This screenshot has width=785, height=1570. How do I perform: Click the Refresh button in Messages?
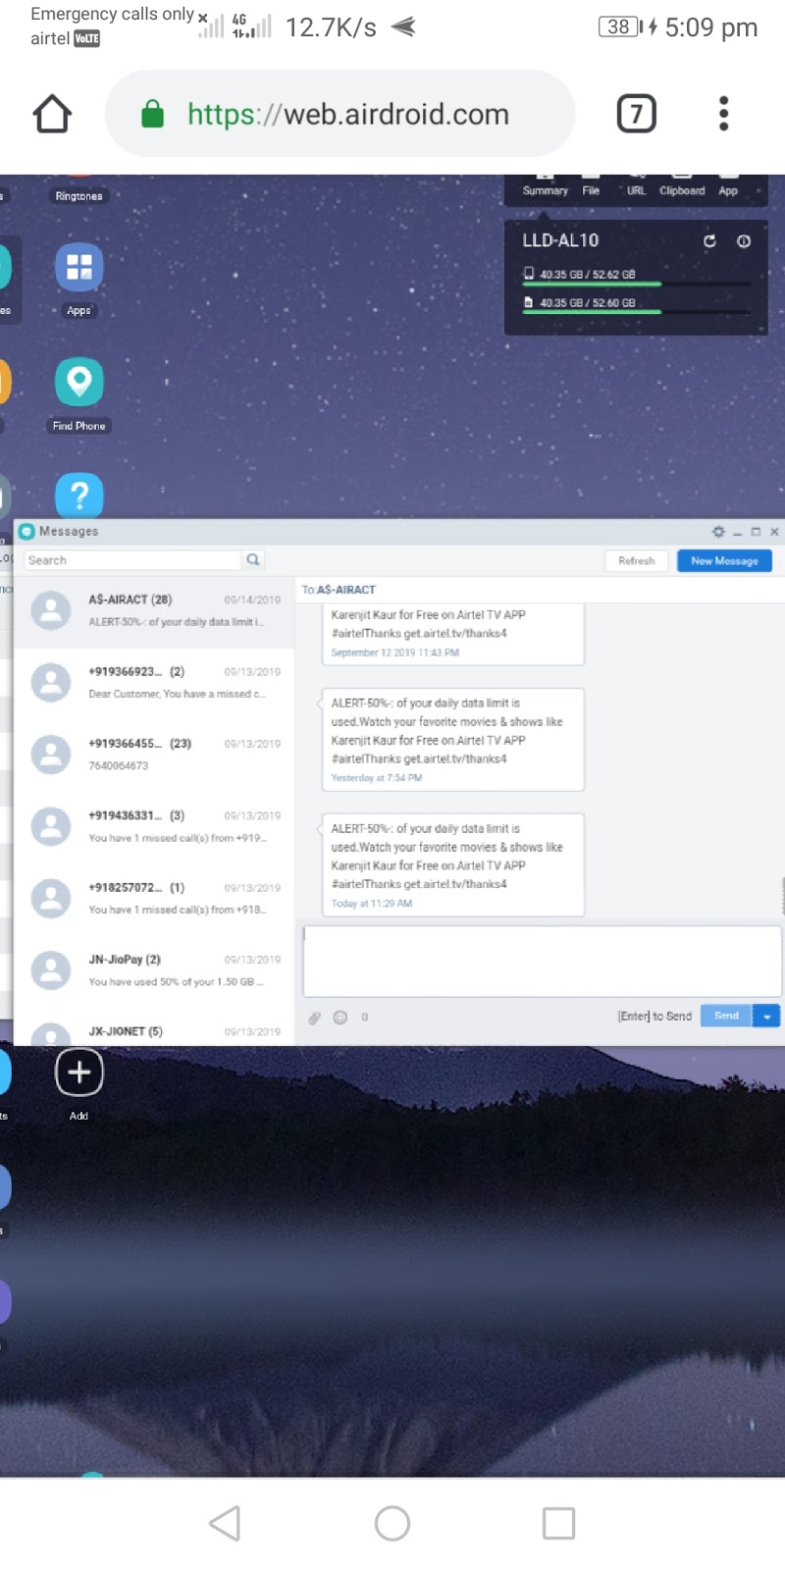coord(636,560)
